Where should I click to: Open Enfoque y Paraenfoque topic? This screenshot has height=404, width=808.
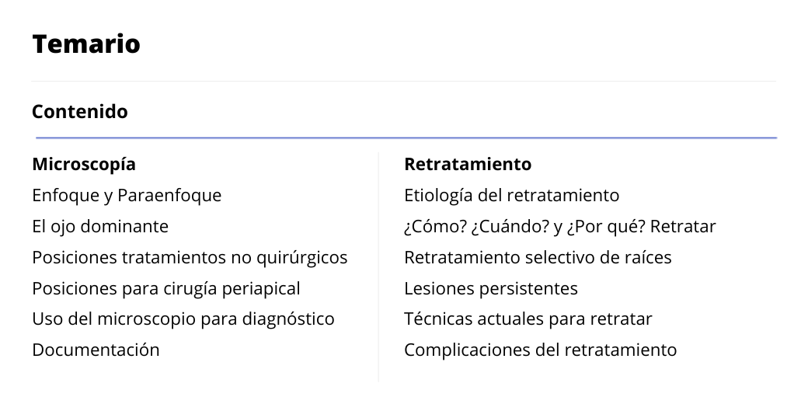[x=127, y=196]
